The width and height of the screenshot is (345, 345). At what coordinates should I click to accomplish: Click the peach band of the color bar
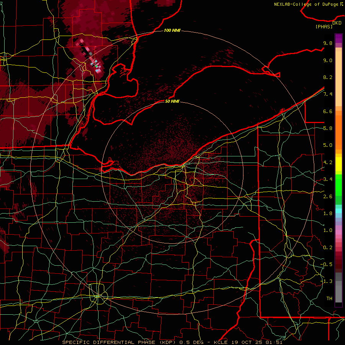338,77
